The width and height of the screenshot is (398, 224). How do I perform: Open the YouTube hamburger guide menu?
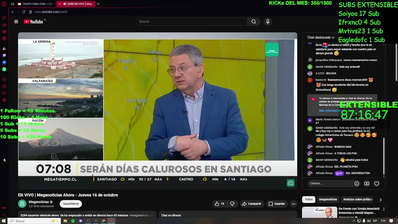click(16, 21)
